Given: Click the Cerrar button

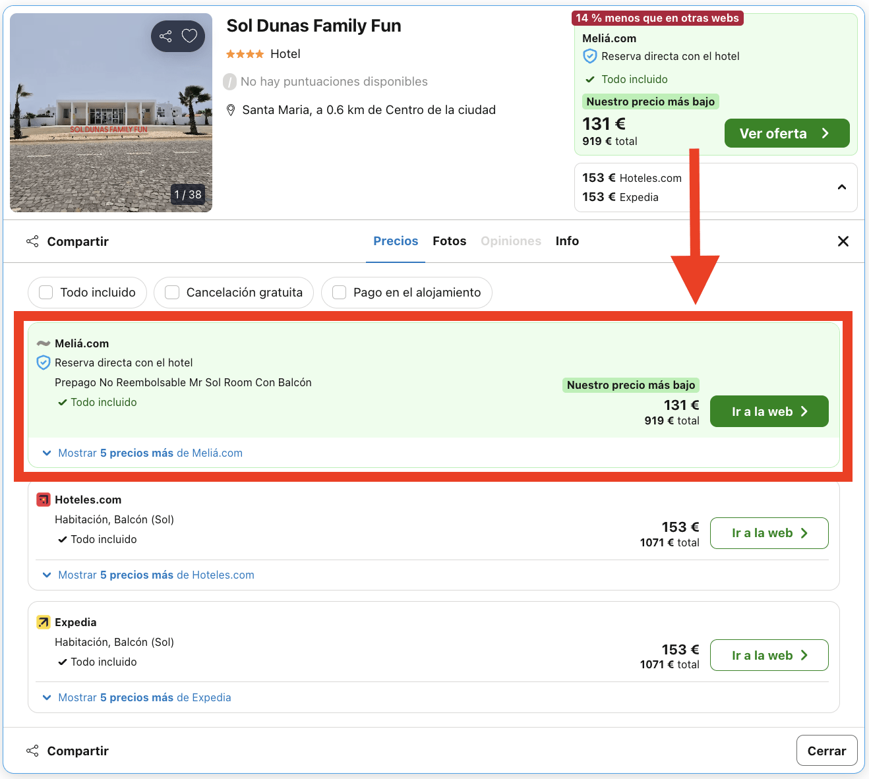Looking at the screenshot, I should [827, 751].
